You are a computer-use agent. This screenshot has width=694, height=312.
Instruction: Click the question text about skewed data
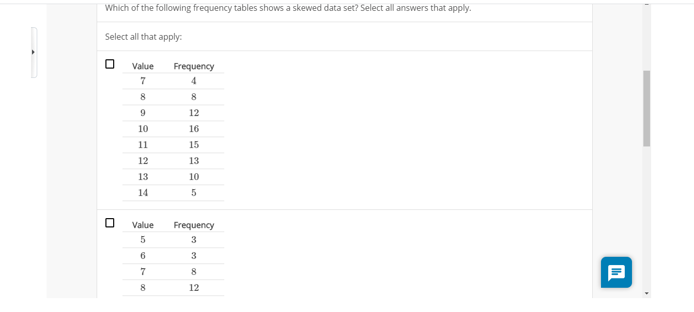click(x=288, y=8)
